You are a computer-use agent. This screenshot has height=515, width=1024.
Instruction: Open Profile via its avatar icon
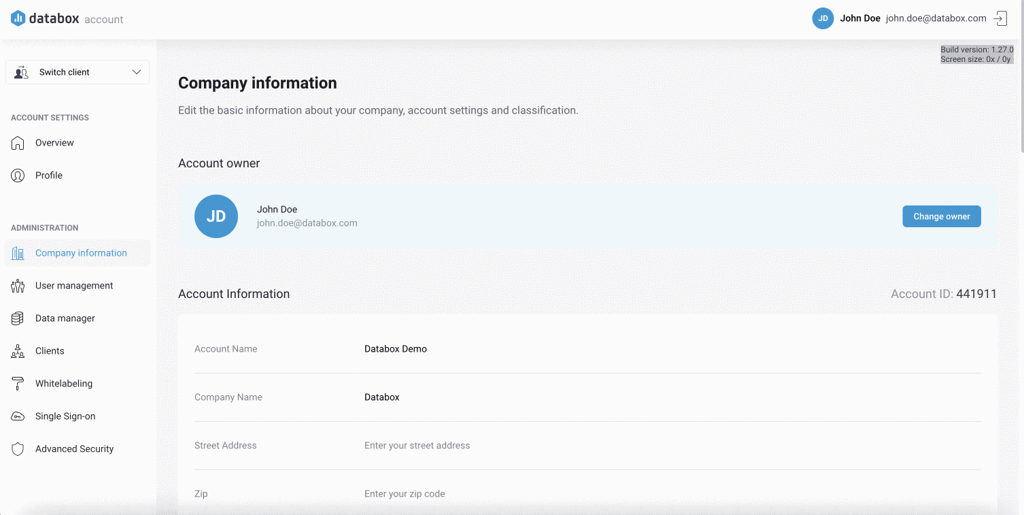point(18,175)
